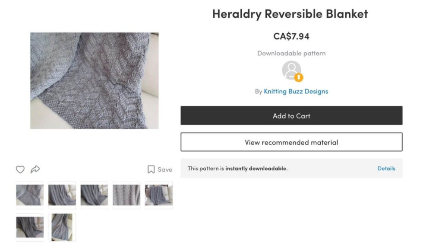This screenshot has width=442, height=249.
Task: Open instant download Details link
Action: tap(386, 168)
